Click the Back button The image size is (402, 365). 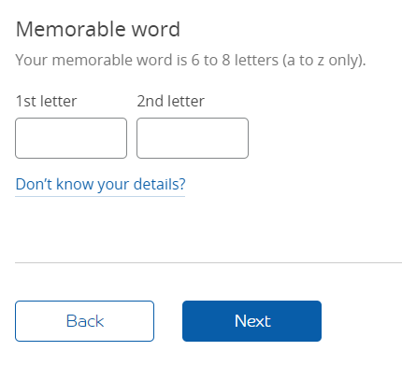coord(84,321)
